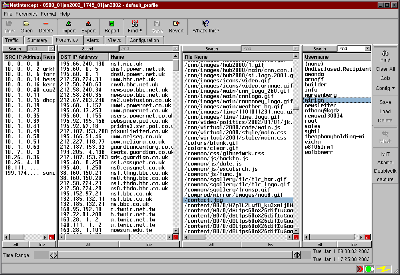400x275 pixels.
Task: Click the red c button under Username list
Action: [x=367, y=237]
